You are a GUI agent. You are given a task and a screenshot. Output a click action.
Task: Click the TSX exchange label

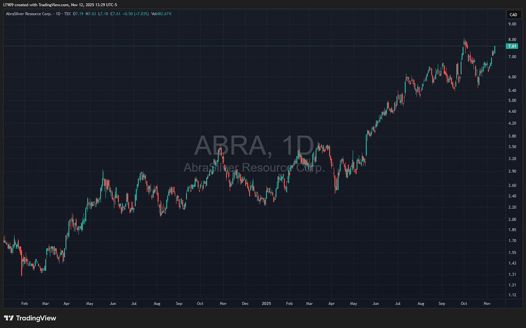(67, 14)
